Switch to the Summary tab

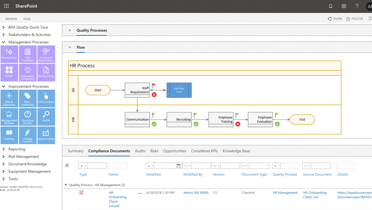point(75,151)
